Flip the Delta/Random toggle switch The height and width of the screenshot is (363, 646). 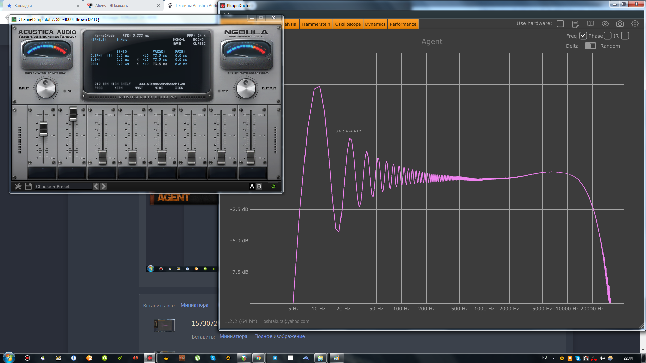[x=590, y=46]
